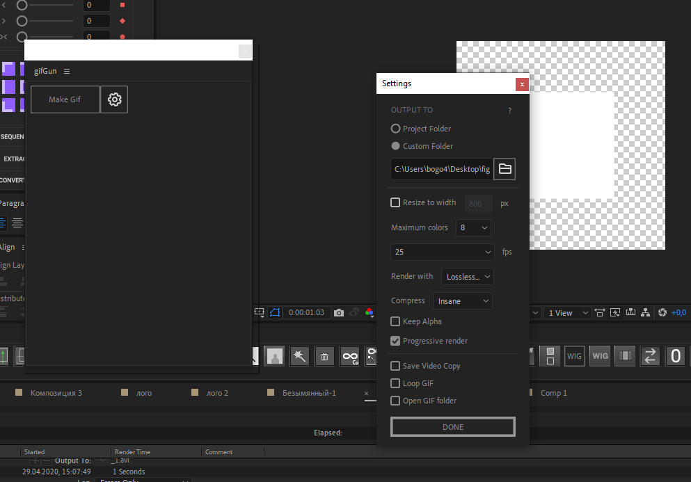Open the fps dropdown showing 25
Viewport: 691px width, 482px height.
tap(443, 252)
